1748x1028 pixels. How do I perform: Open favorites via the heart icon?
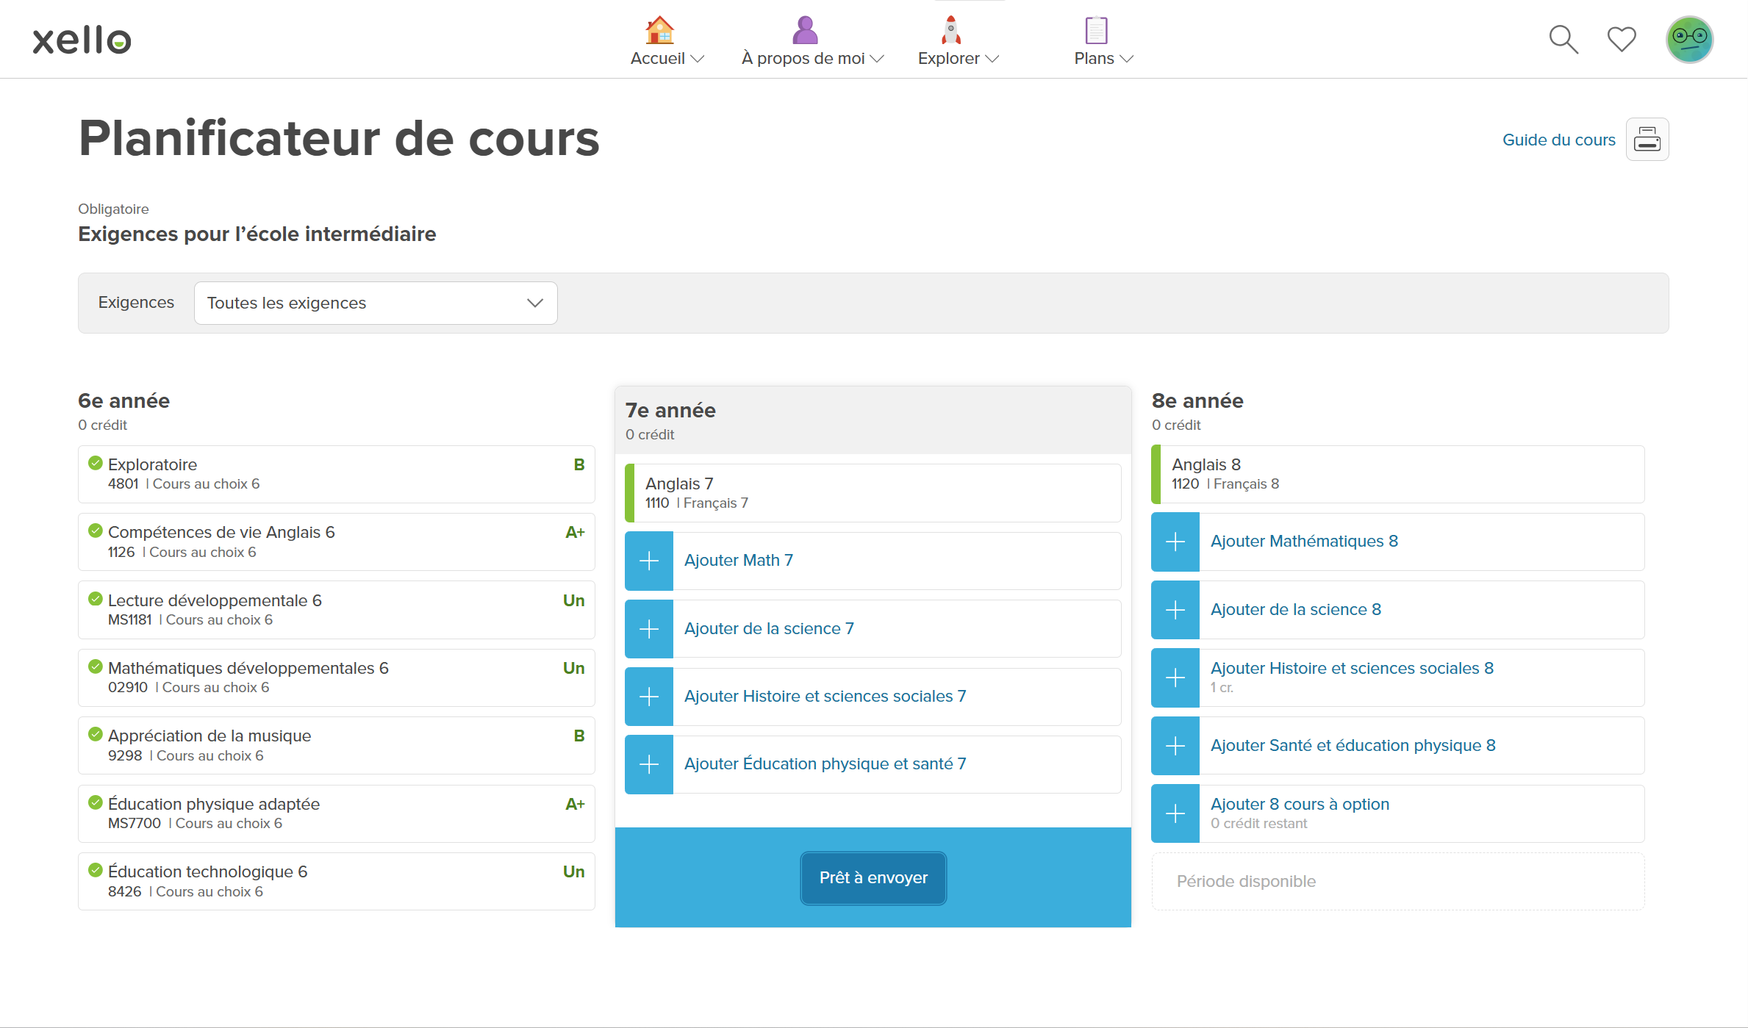coord(1621,40)
